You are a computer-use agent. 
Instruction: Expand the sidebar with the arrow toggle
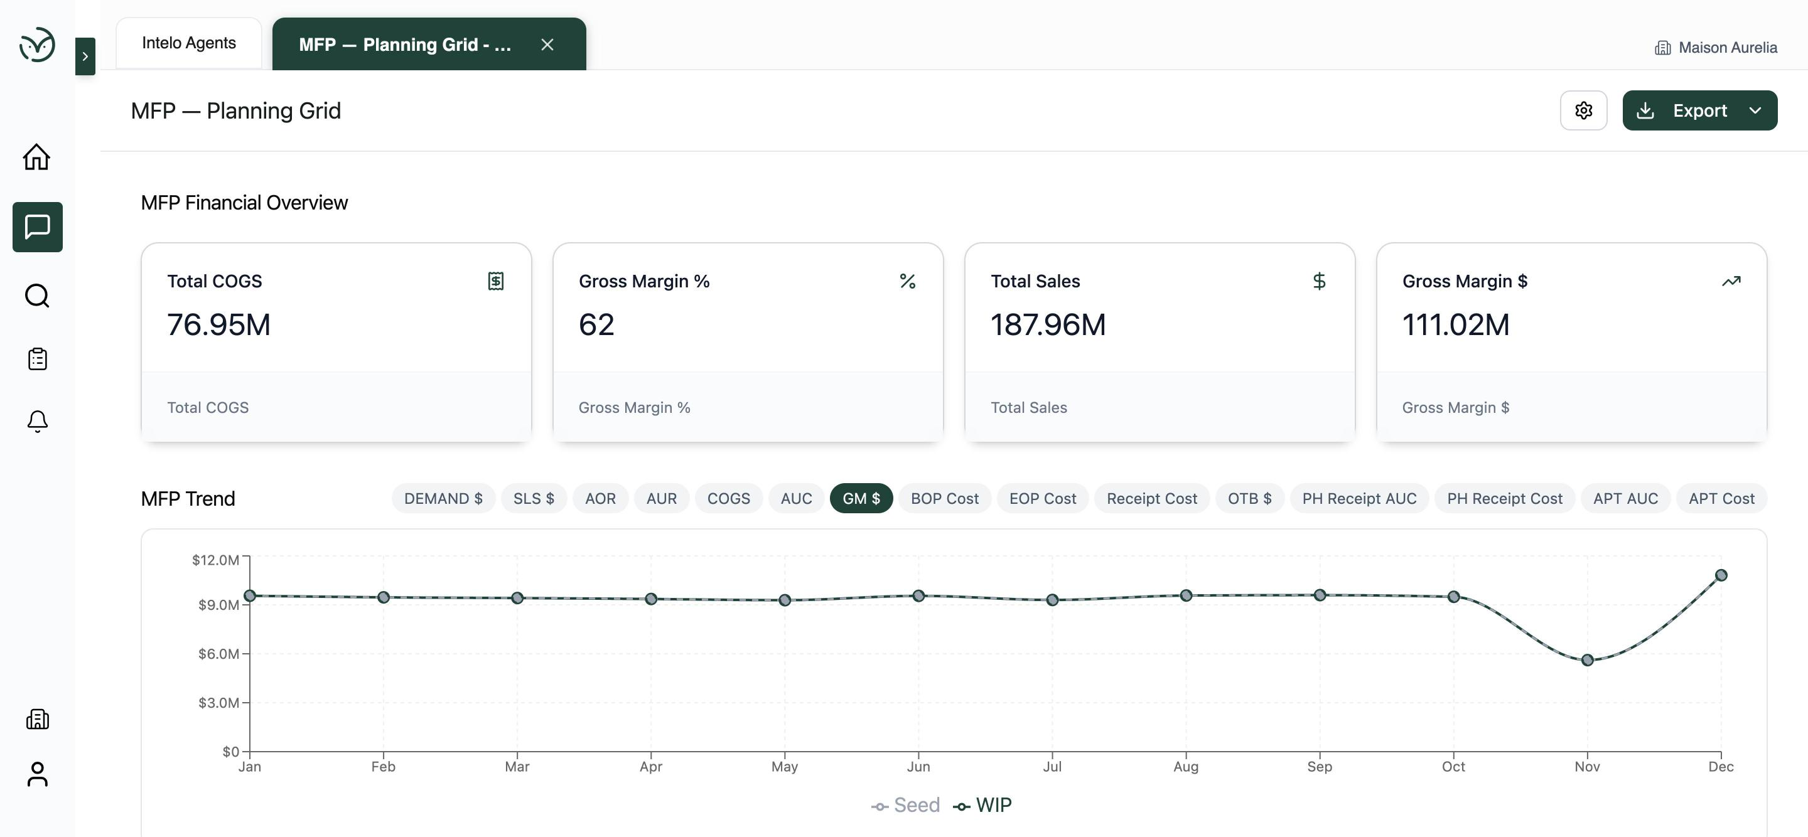pos(85,56)
